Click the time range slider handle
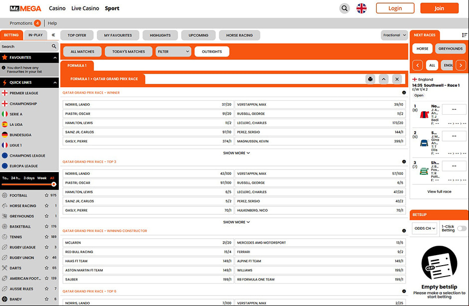 (54, 184)
